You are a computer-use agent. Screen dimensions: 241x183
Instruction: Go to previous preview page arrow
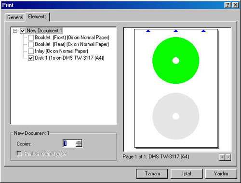(x=222, y=157)
